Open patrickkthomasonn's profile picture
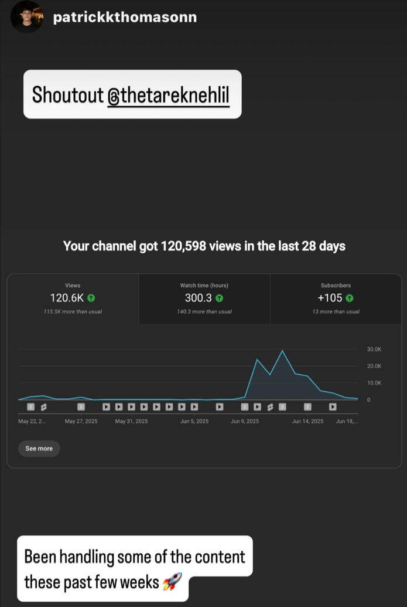This screenshot has height=607, width=407. 26,17
